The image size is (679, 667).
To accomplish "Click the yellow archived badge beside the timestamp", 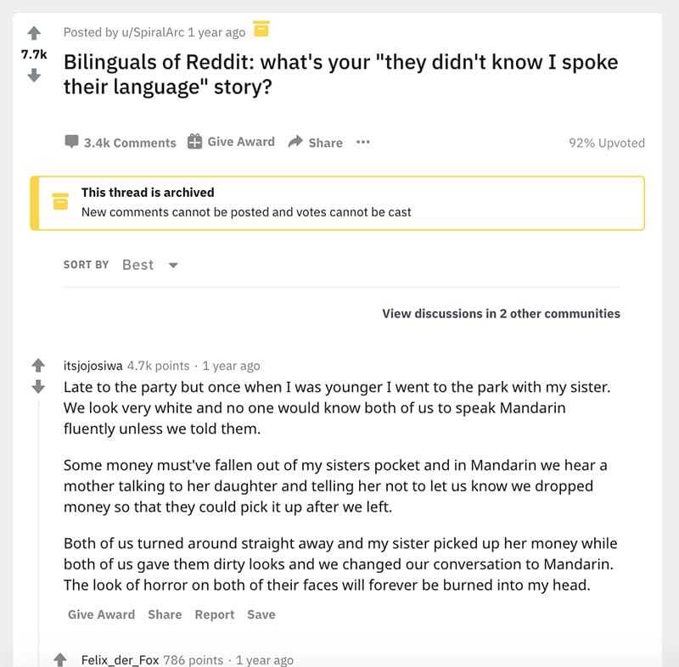I will 261,29.
